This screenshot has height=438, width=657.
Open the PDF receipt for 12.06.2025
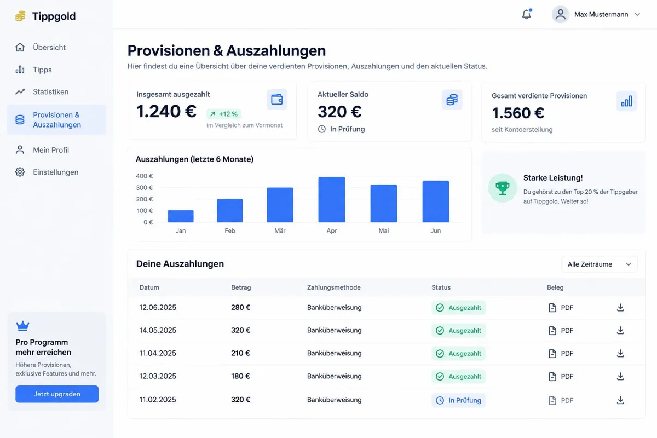click(561, 308)
